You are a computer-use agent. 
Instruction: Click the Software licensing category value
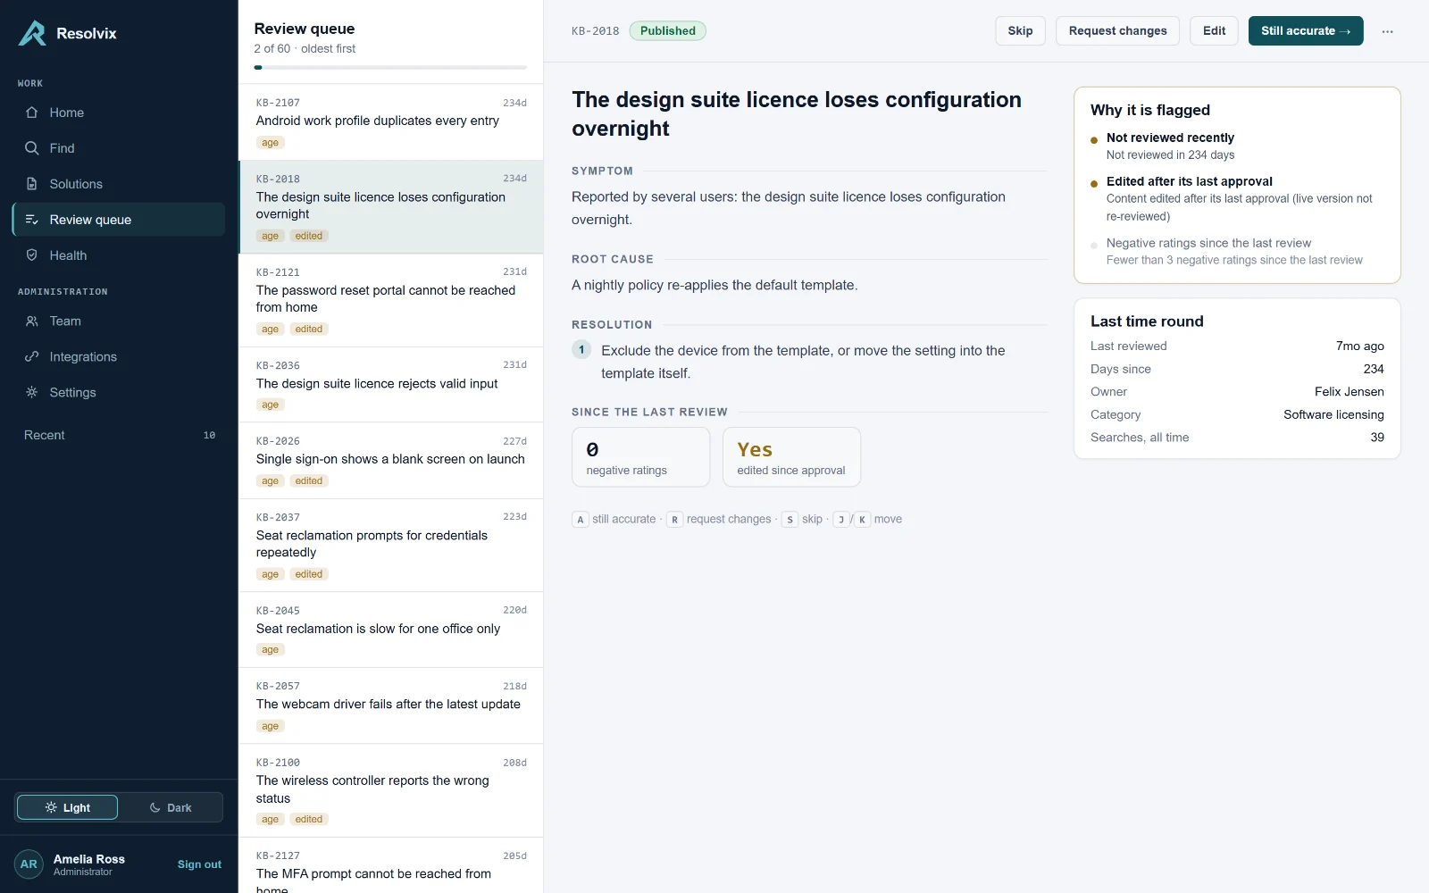point(1333,414)
